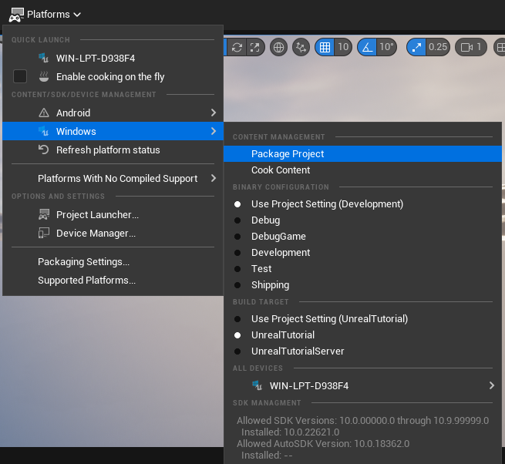Screen dimensions: 505x464
Task: Toggle grid snapping icon in viewport toolbar
Action: tap(325, 47)
